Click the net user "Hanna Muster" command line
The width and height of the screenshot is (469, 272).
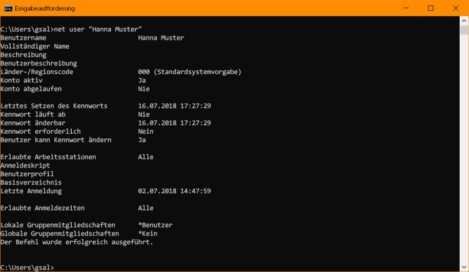(x=71, y=29)
